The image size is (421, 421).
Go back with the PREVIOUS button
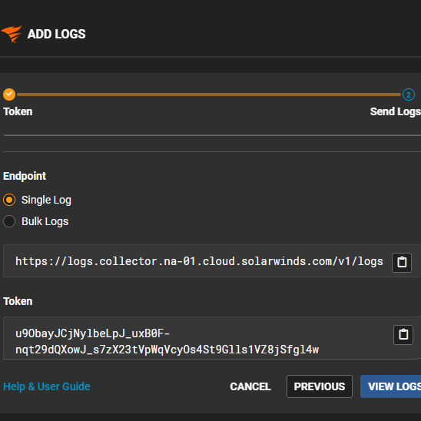click(320, 386)
